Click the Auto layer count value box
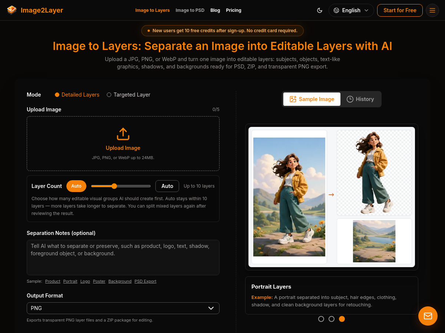Screen dimensions: 445x333 coord(167,186)
